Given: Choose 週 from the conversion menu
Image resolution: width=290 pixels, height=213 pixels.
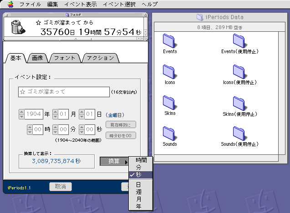Looking at the screenshot, I should tap(141, 192).
